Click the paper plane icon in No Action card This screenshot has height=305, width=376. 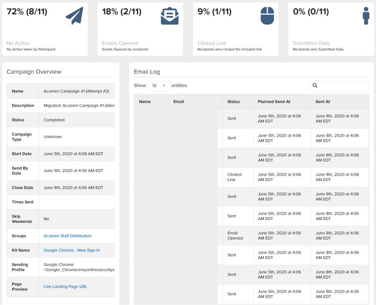coord(74,16)
